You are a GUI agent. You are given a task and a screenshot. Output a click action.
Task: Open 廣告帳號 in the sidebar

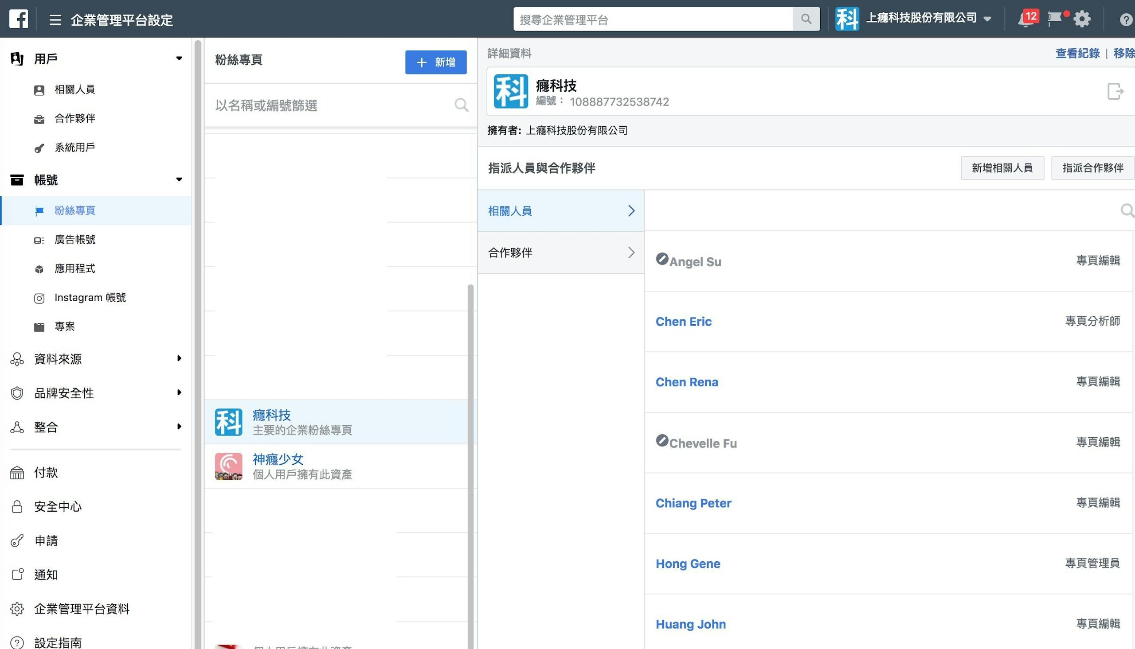(x=75, y=240)
